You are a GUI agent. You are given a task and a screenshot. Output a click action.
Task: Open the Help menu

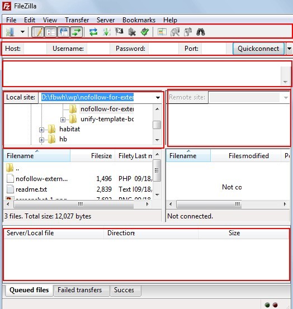170,20
